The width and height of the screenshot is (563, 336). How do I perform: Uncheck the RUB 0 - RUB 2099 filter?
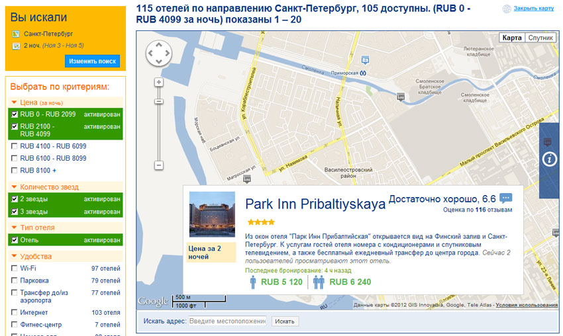[15, 114]
